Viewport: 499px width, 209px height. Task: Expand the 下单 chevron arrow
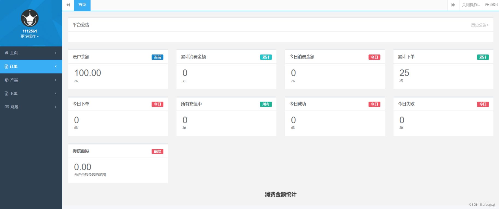pyautogui.click(x=56, y=93)
